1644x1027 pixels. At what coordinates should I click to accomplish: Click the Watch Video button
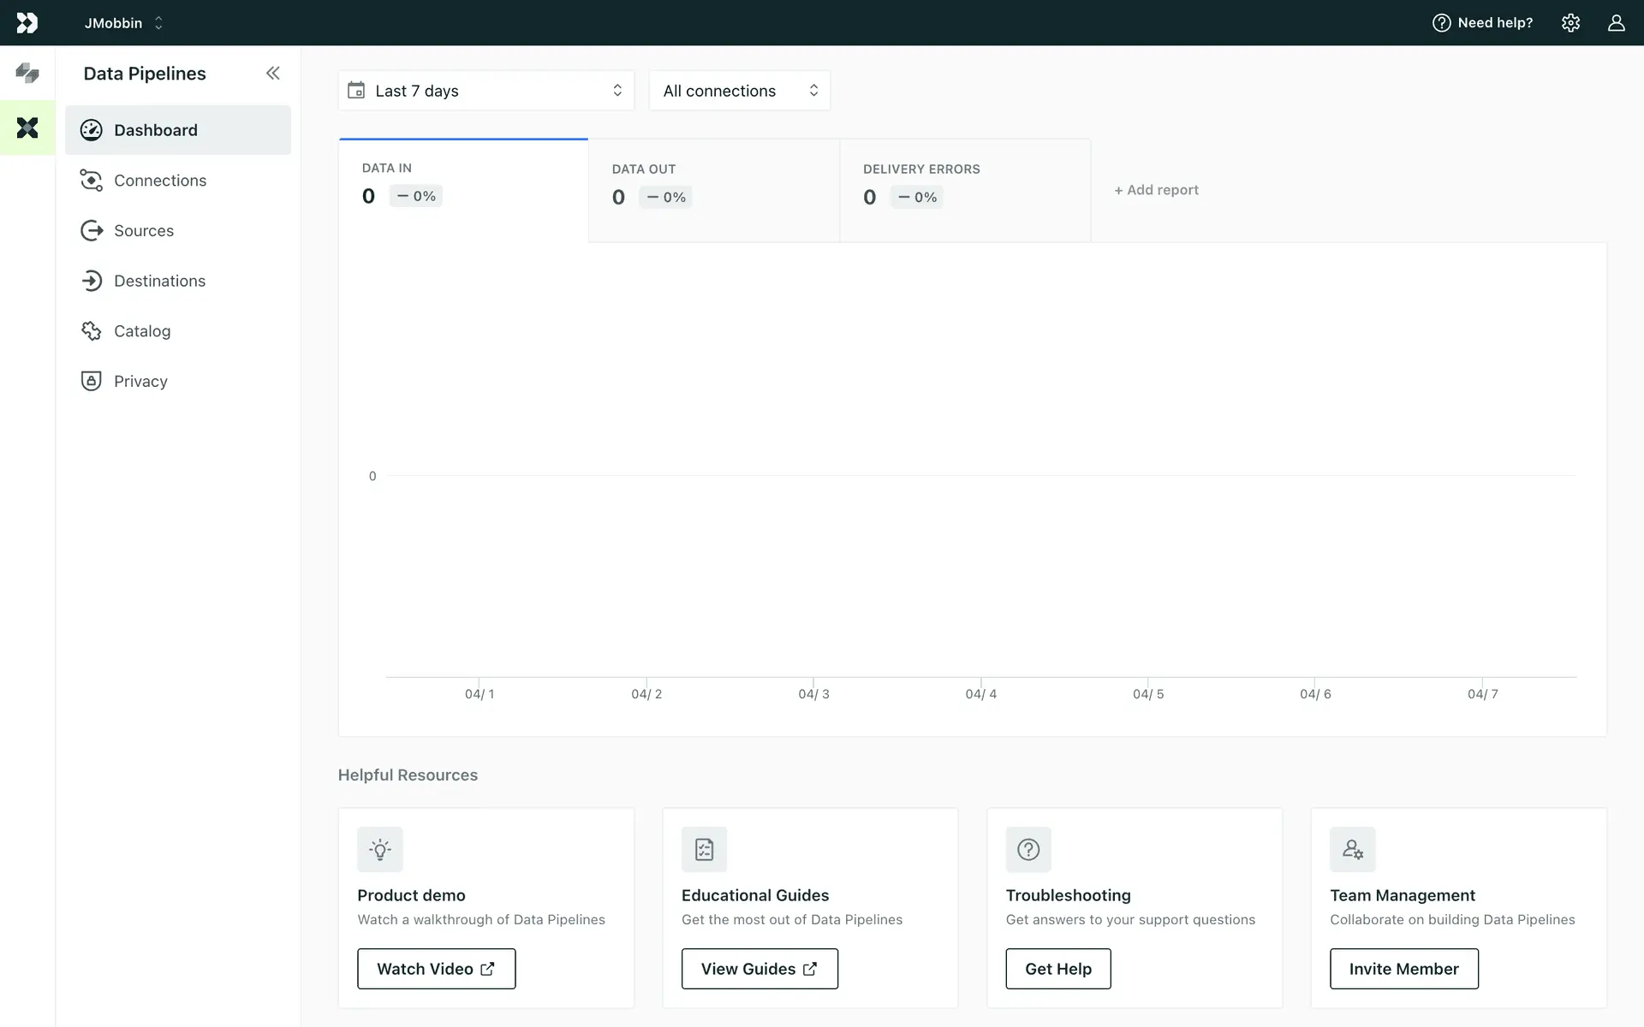436,969
